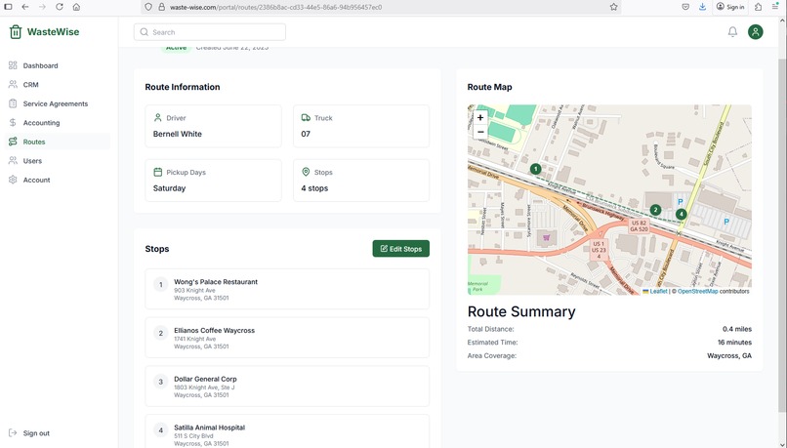Viewport: 787px width, 448px height.
Task: Click the Edit Stops button
Action: (401, 249)
